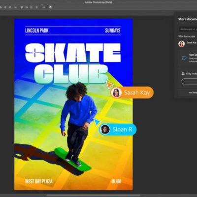This screenshot has width=197, height=197.
Task: Click the blue Sloan R collaborator tag
Action: [118, 130]
